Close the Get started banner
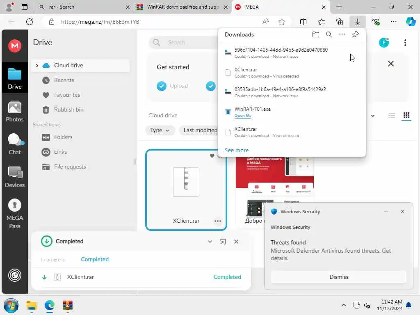This screenshot has height=315, width=420. click(x=391, y=64)
